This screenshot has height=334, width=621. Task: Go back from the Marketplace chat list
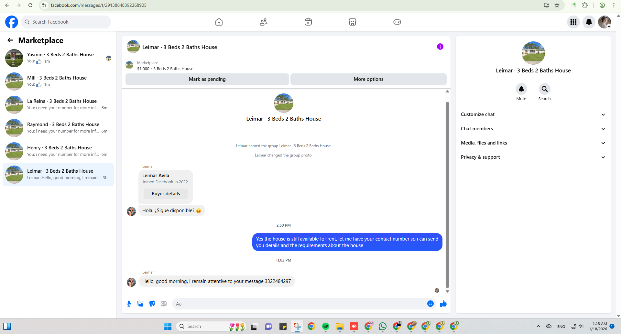[x=10, y=40]
